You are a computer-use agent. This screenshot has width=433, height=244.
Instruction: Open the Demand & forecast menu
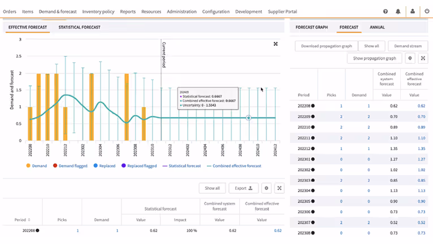pos(58,12)
